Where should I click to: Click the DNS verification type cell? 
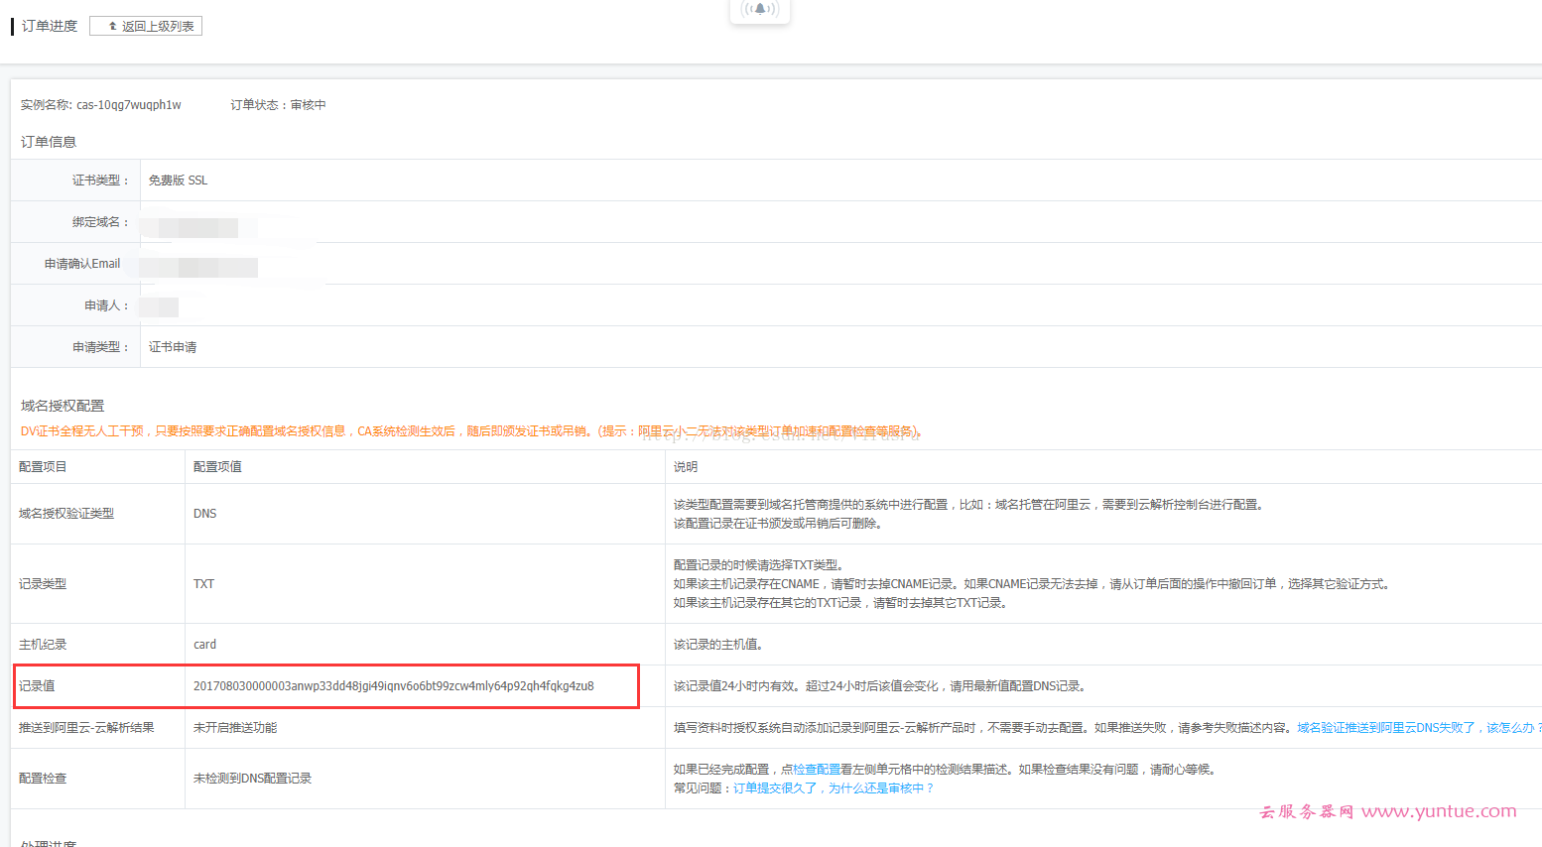[x=204, y=513]
